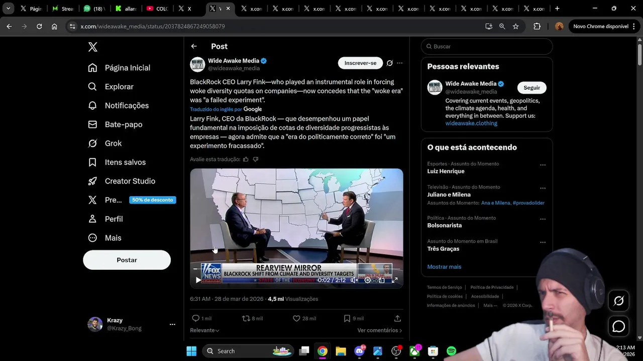The image size is (643, 361).
Task: Open Spotify from the taskbar
Action: 451,351
